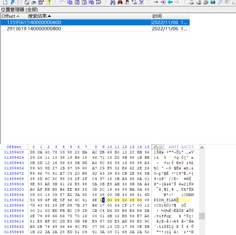Select search hit at offset 1359561
The width and height of the screenshot is (236, 235).
[x=95, y=22]
